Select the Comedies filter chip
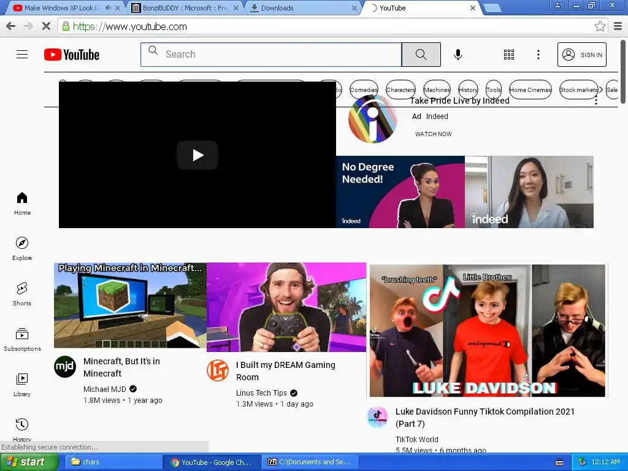 [x=364, y=90]
